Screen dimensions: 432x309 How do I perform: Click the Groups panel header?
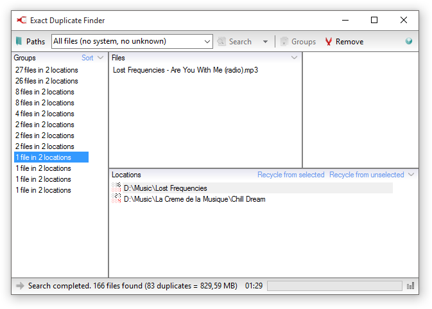point(25,58)
